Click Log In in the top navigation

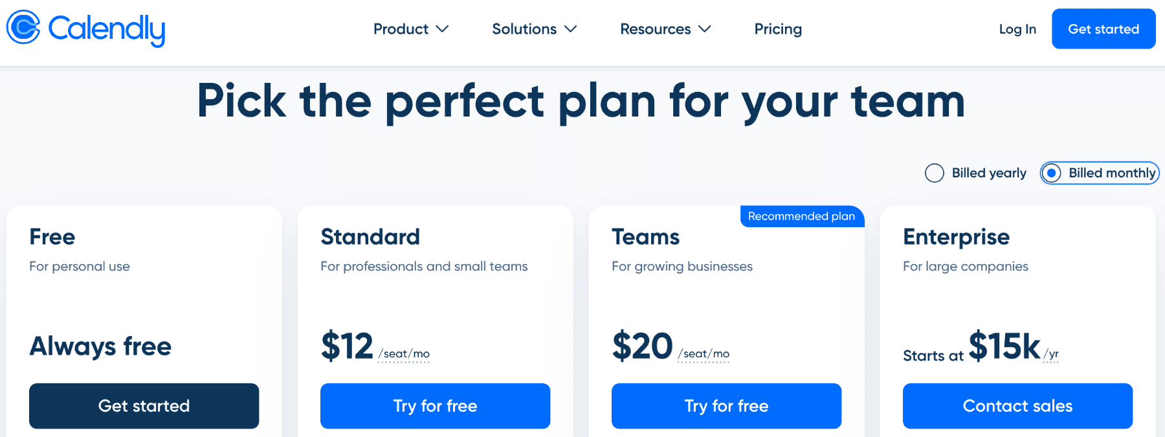click(1017, 28)
